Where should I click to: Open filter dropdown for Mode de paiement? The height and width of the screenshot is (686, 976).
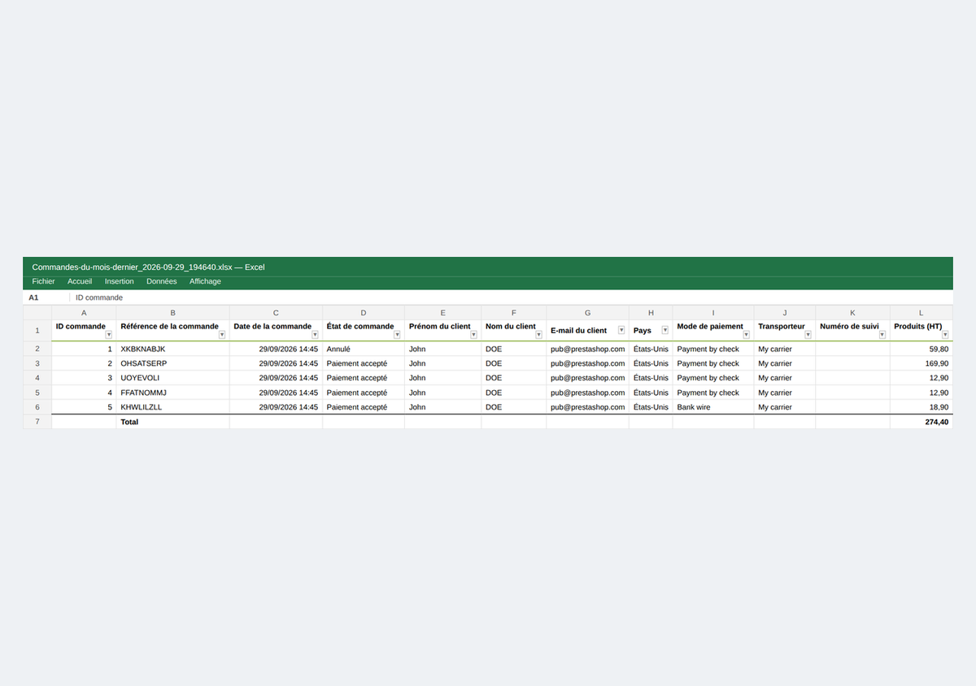746,335
